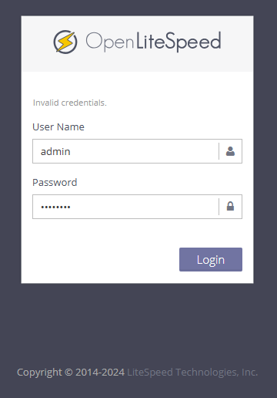Place cursor after the masked password dots
Viewport: 277px width, 398px height.
coord(71,207)
